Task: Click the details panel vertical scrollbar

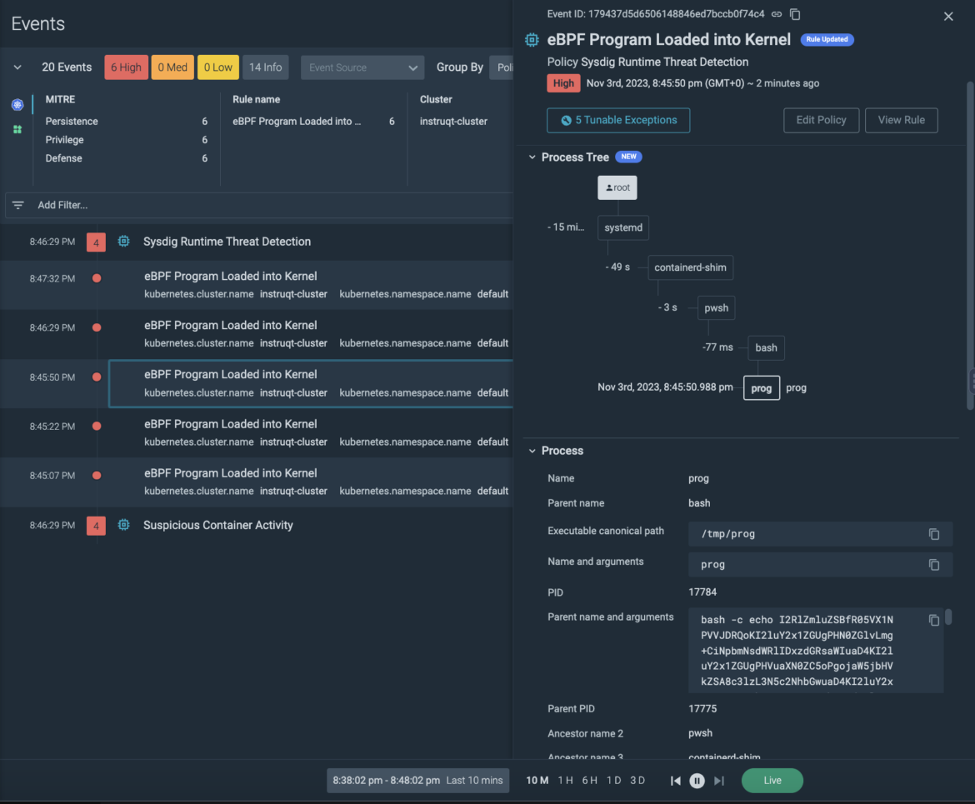Action: coord(970,246)
